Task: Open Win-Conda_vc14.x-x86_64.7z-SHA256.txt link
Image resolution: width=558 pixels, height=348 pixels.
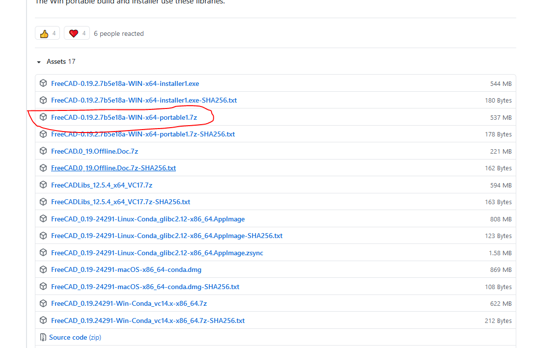Action: pyautogui.click(x=148, y=321)
